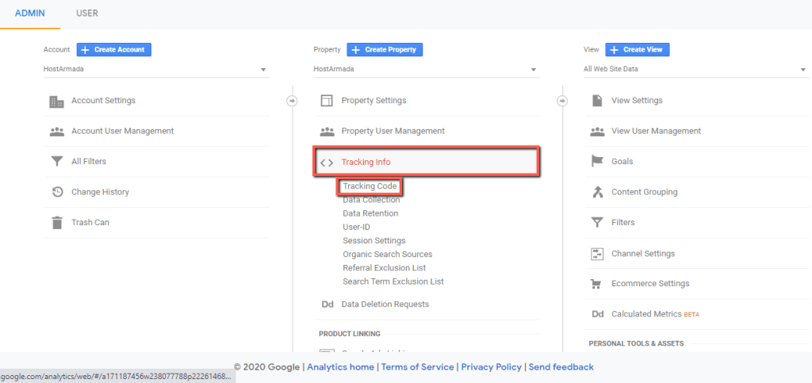This screenshot has width=812, height=383.
Task: Open Data Retention submenu item
Action: tap(370, 213)
